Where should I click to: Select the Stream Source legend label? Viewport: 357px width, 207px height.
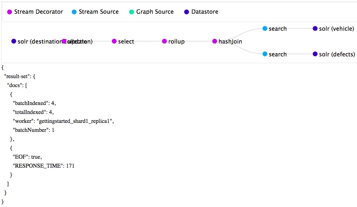click(x=99, y=12)
